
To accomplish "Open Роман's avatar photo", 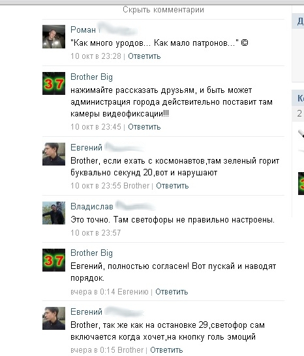I will [53, 37].
